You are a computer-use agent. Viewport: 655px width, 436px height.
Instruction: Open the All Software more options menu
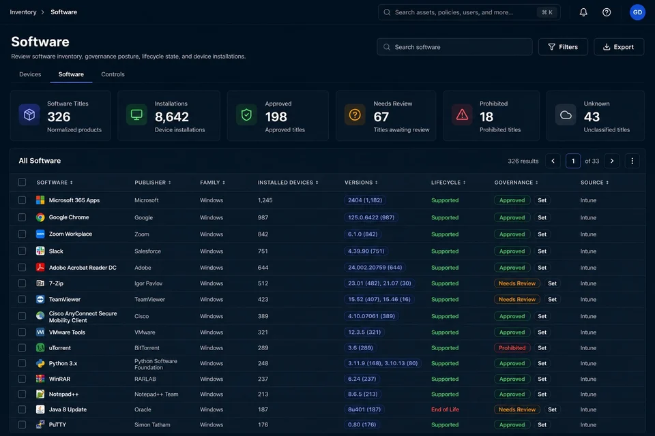pyautogui.click(x=632, y=161)
